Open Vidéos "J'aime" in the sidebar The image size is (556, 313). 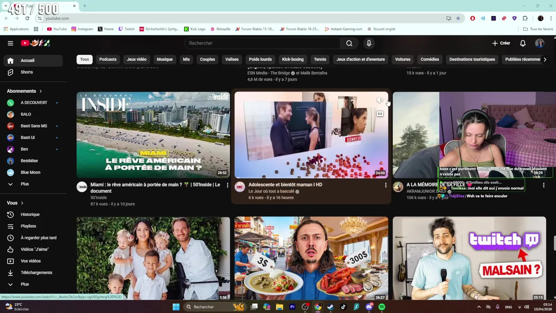(33, 250)
